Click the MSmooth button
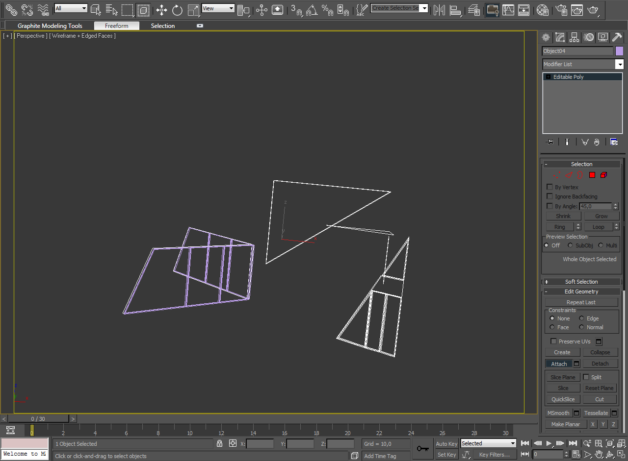This screenshot has width=628, height=461. click(x=558, y=413)
